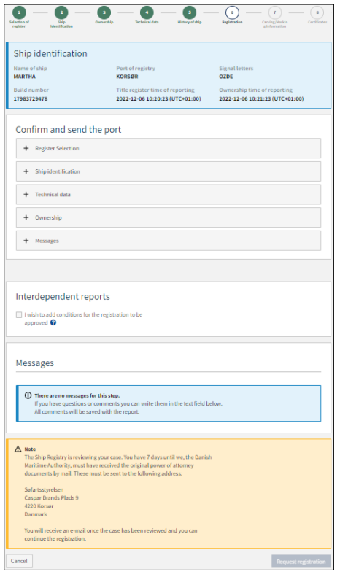Screen dimensions: 340x577
Task: Expand the Register Selection section
Action: point(168,148)
